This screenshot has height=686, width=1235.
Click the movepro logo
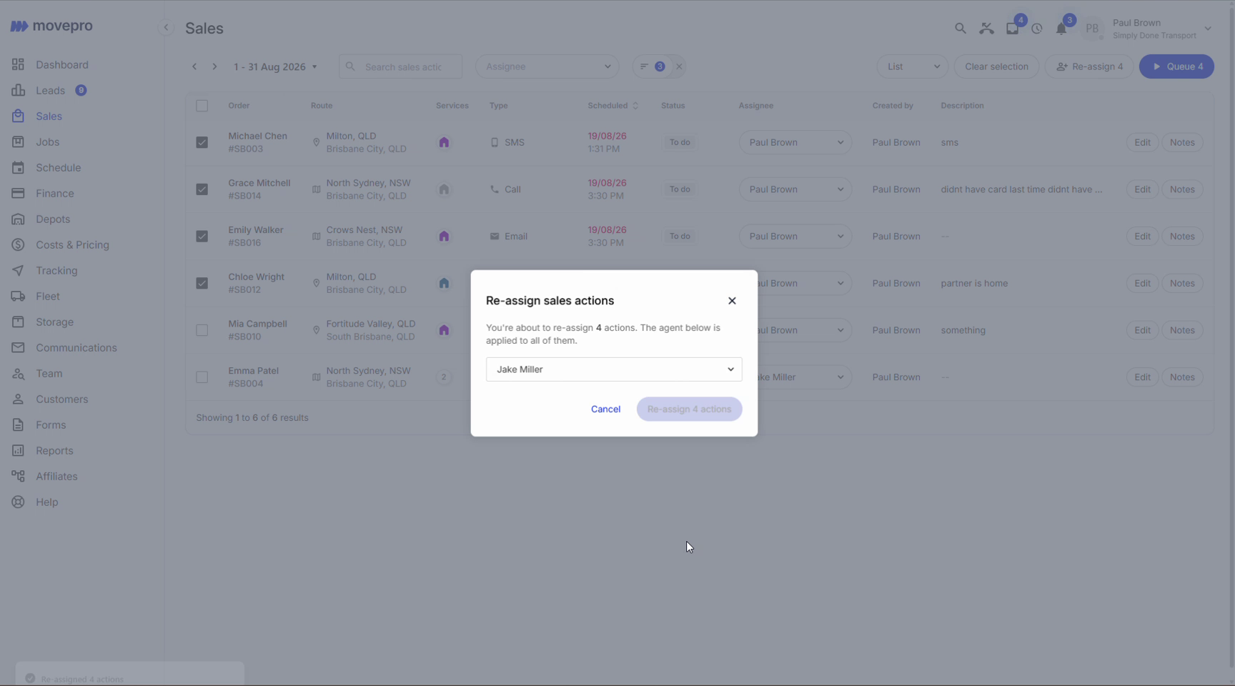pyautogui.click(x=51, y=26)
